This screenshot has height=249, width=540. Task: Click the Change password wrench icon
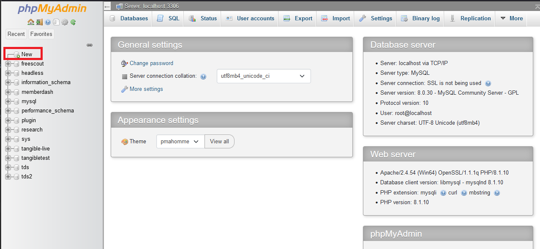(x=124, y=63)
